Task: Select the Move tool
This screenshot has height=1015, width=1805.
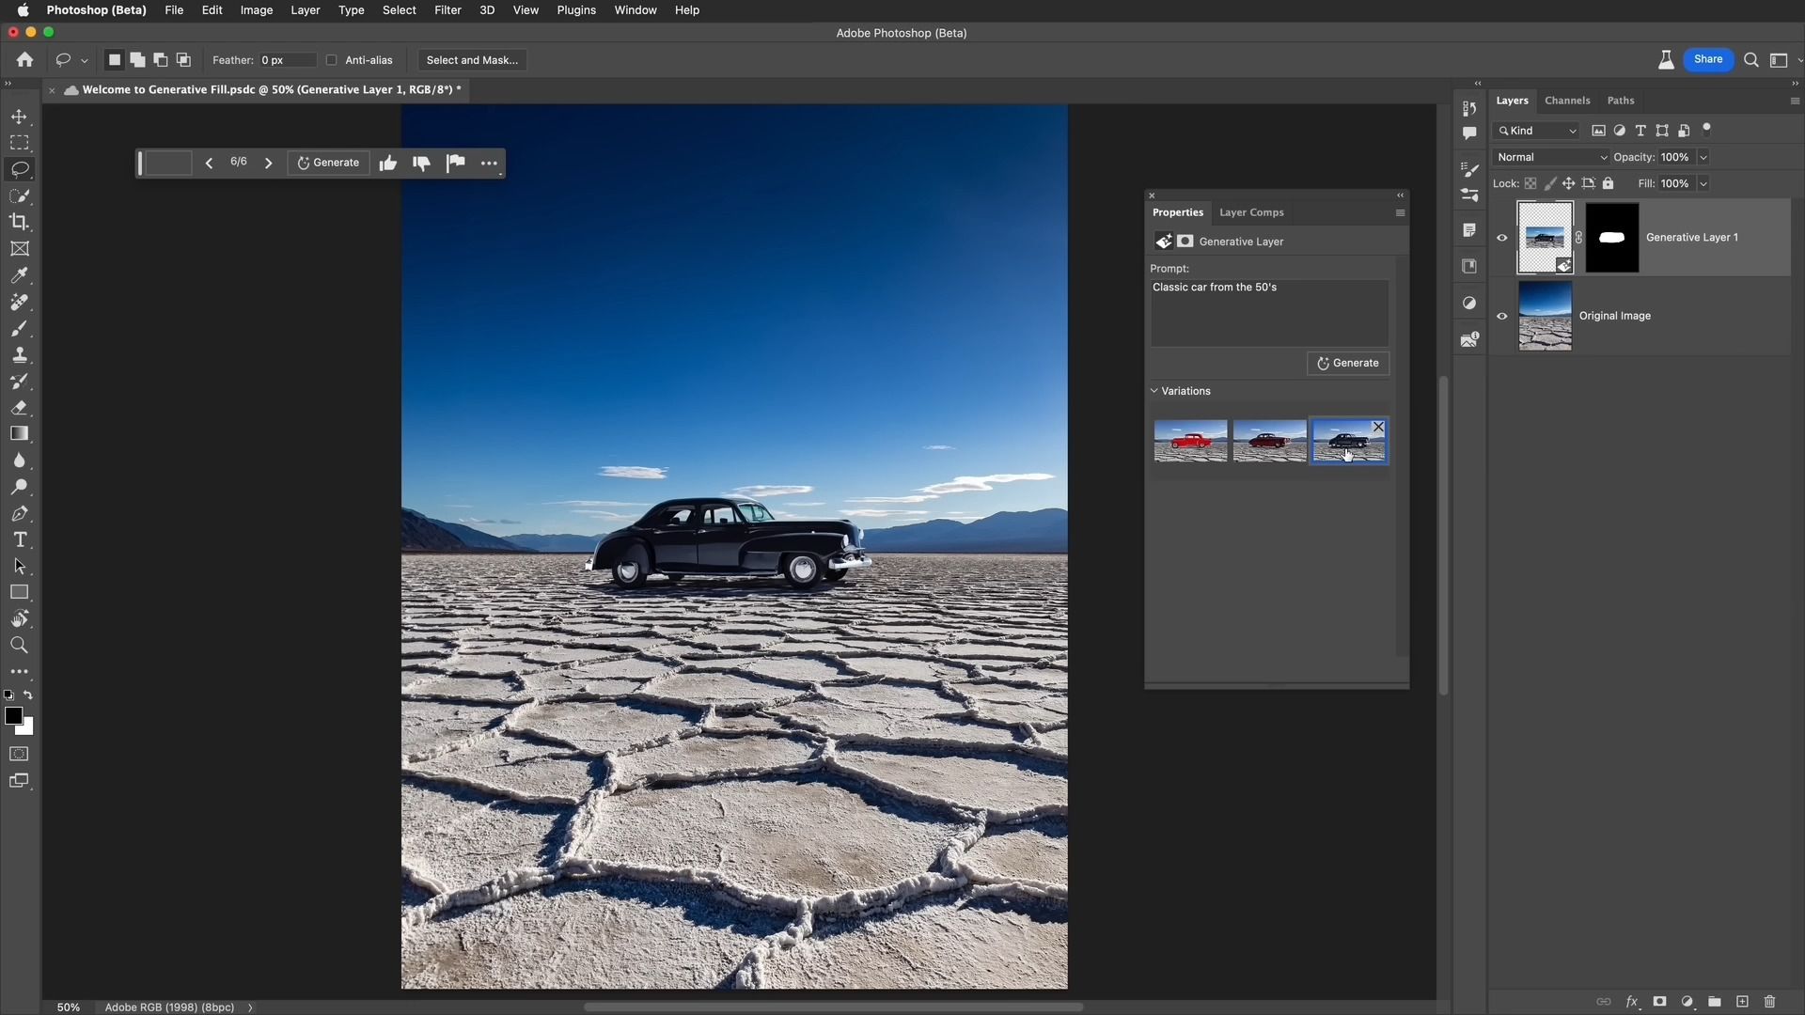Action: click(19, 116)
